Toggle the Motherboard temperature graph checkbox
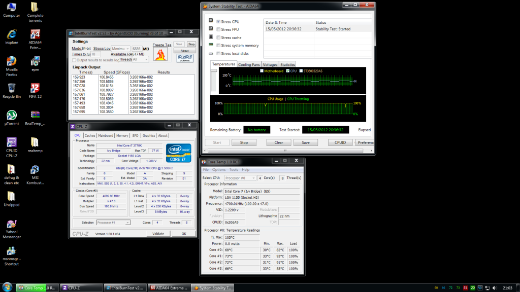Viewport: 520px width, 292px height. (262, 71)
